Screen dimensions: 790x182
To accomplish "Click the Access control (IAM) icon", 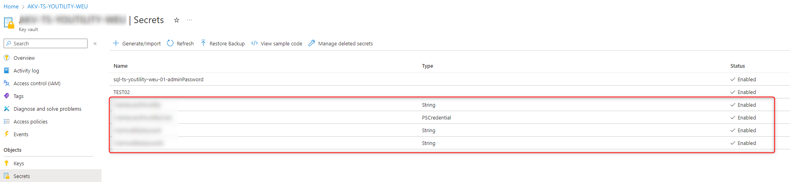I will (x=7, y=83).
